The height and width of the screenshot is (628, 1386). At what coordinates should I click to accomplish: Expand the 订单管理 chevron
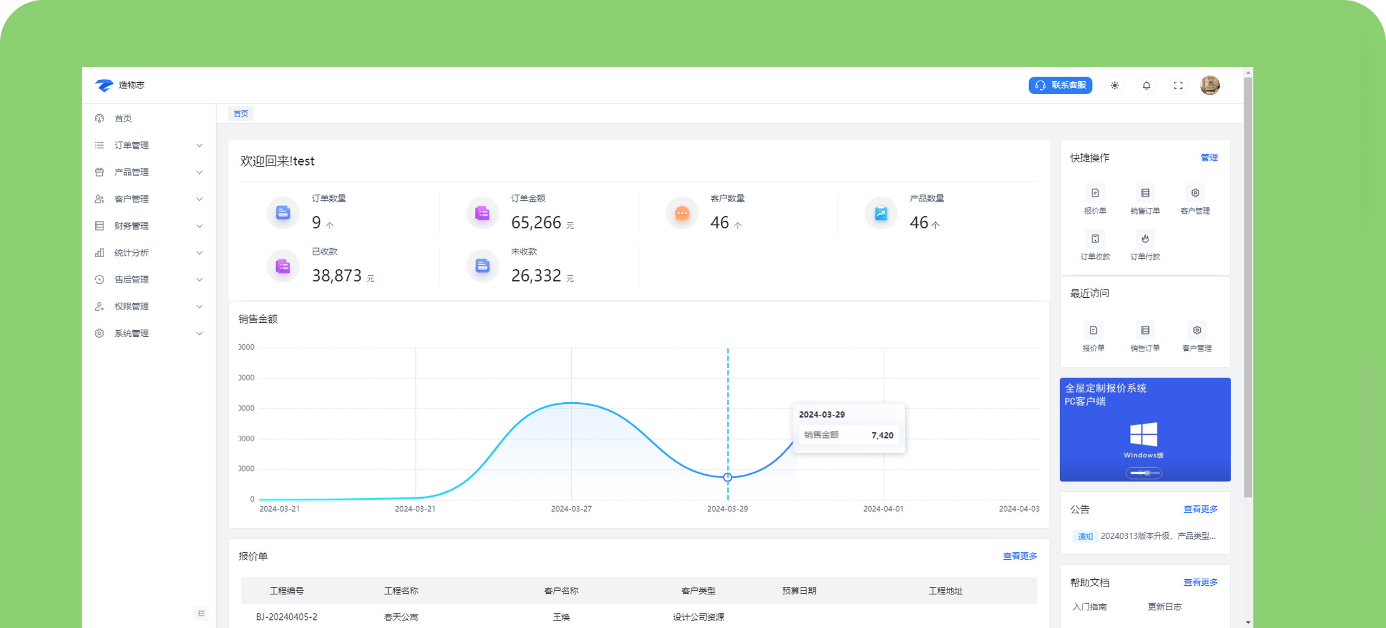tap(199, 145)
